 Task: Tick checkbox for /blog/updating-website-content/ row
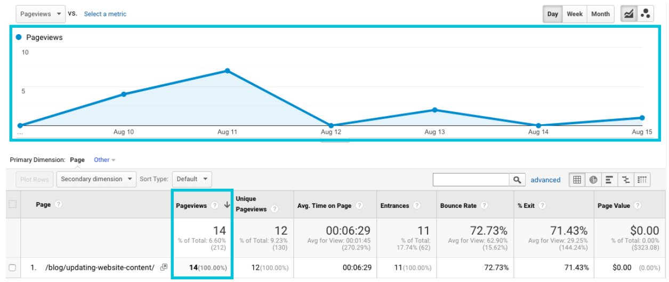12,268
